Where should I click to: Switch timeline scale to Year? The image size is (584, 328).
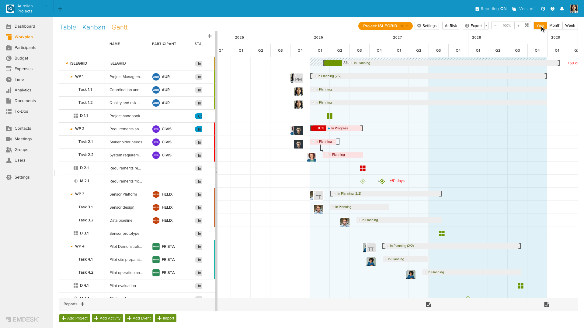[540, 26]
